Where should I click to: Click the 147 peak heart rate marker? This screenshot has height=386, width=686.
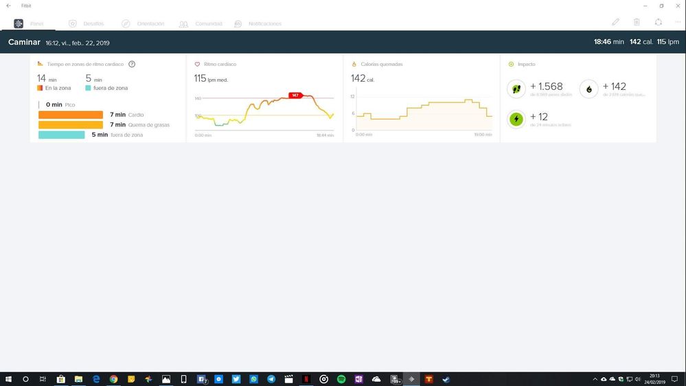[x=295, y=95]
